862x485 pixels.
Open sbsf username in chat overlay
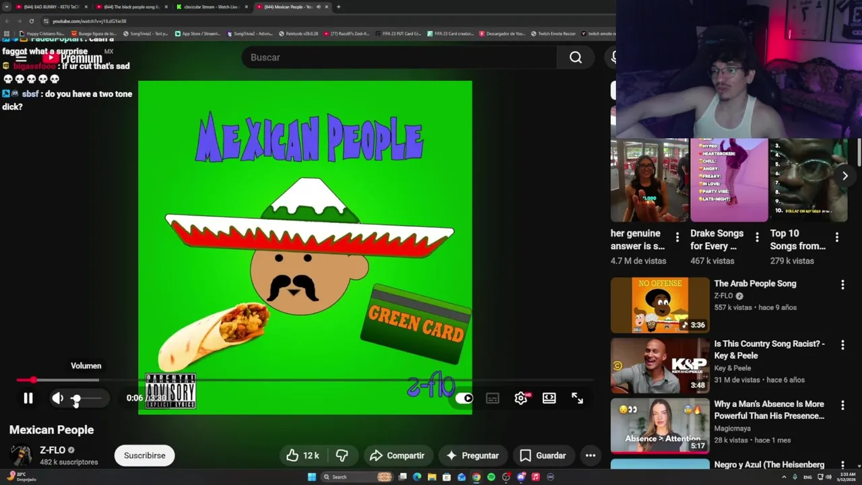(30, 94)
